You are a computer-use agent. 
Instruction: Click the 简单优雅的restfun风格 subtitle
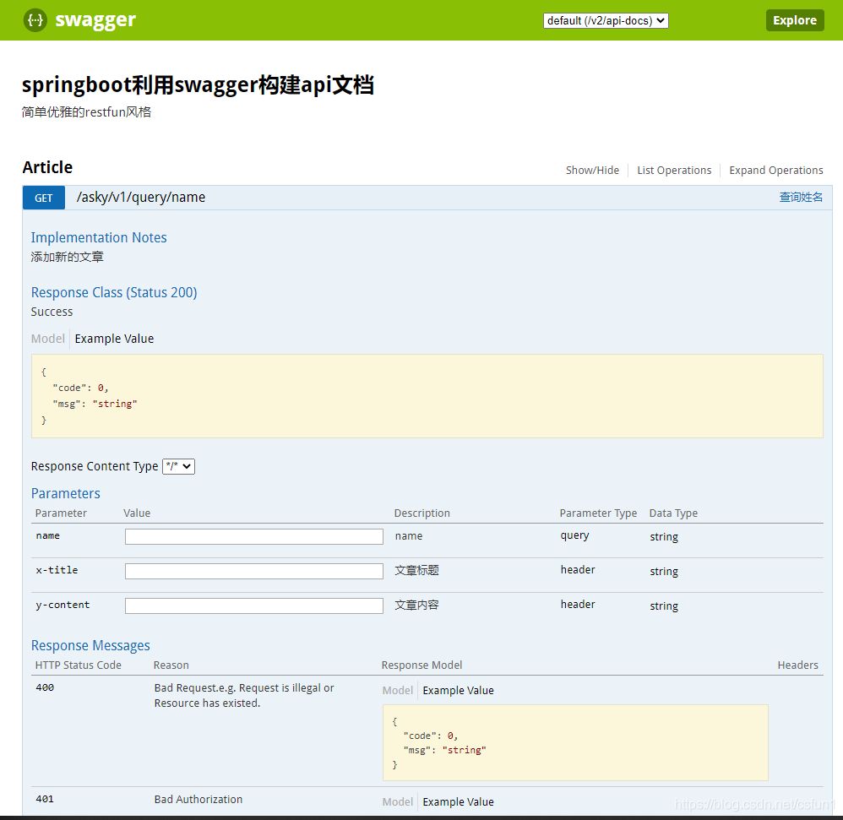[x=86, y=111]
